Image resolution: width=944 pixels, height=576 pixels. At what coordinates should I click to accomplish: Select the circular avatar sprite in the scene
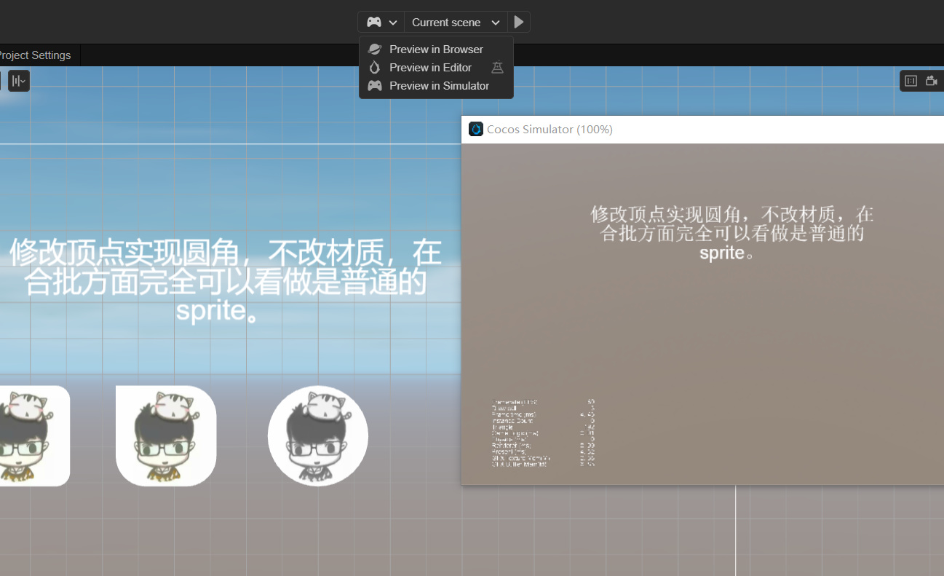pyautogui.click(x=318, y=435)
